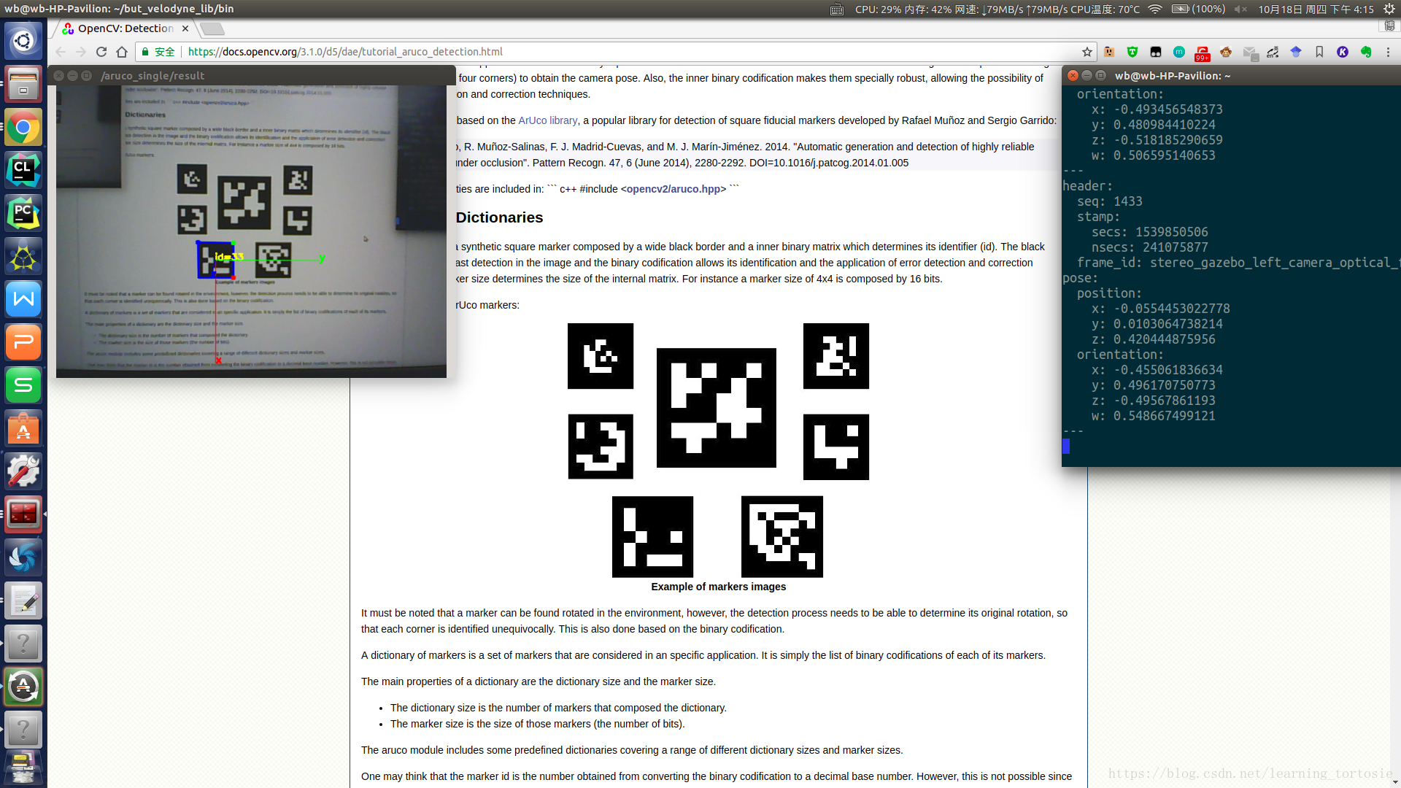
Task: Click the Chrome back arrow
Action: click(x=61, y=52)
